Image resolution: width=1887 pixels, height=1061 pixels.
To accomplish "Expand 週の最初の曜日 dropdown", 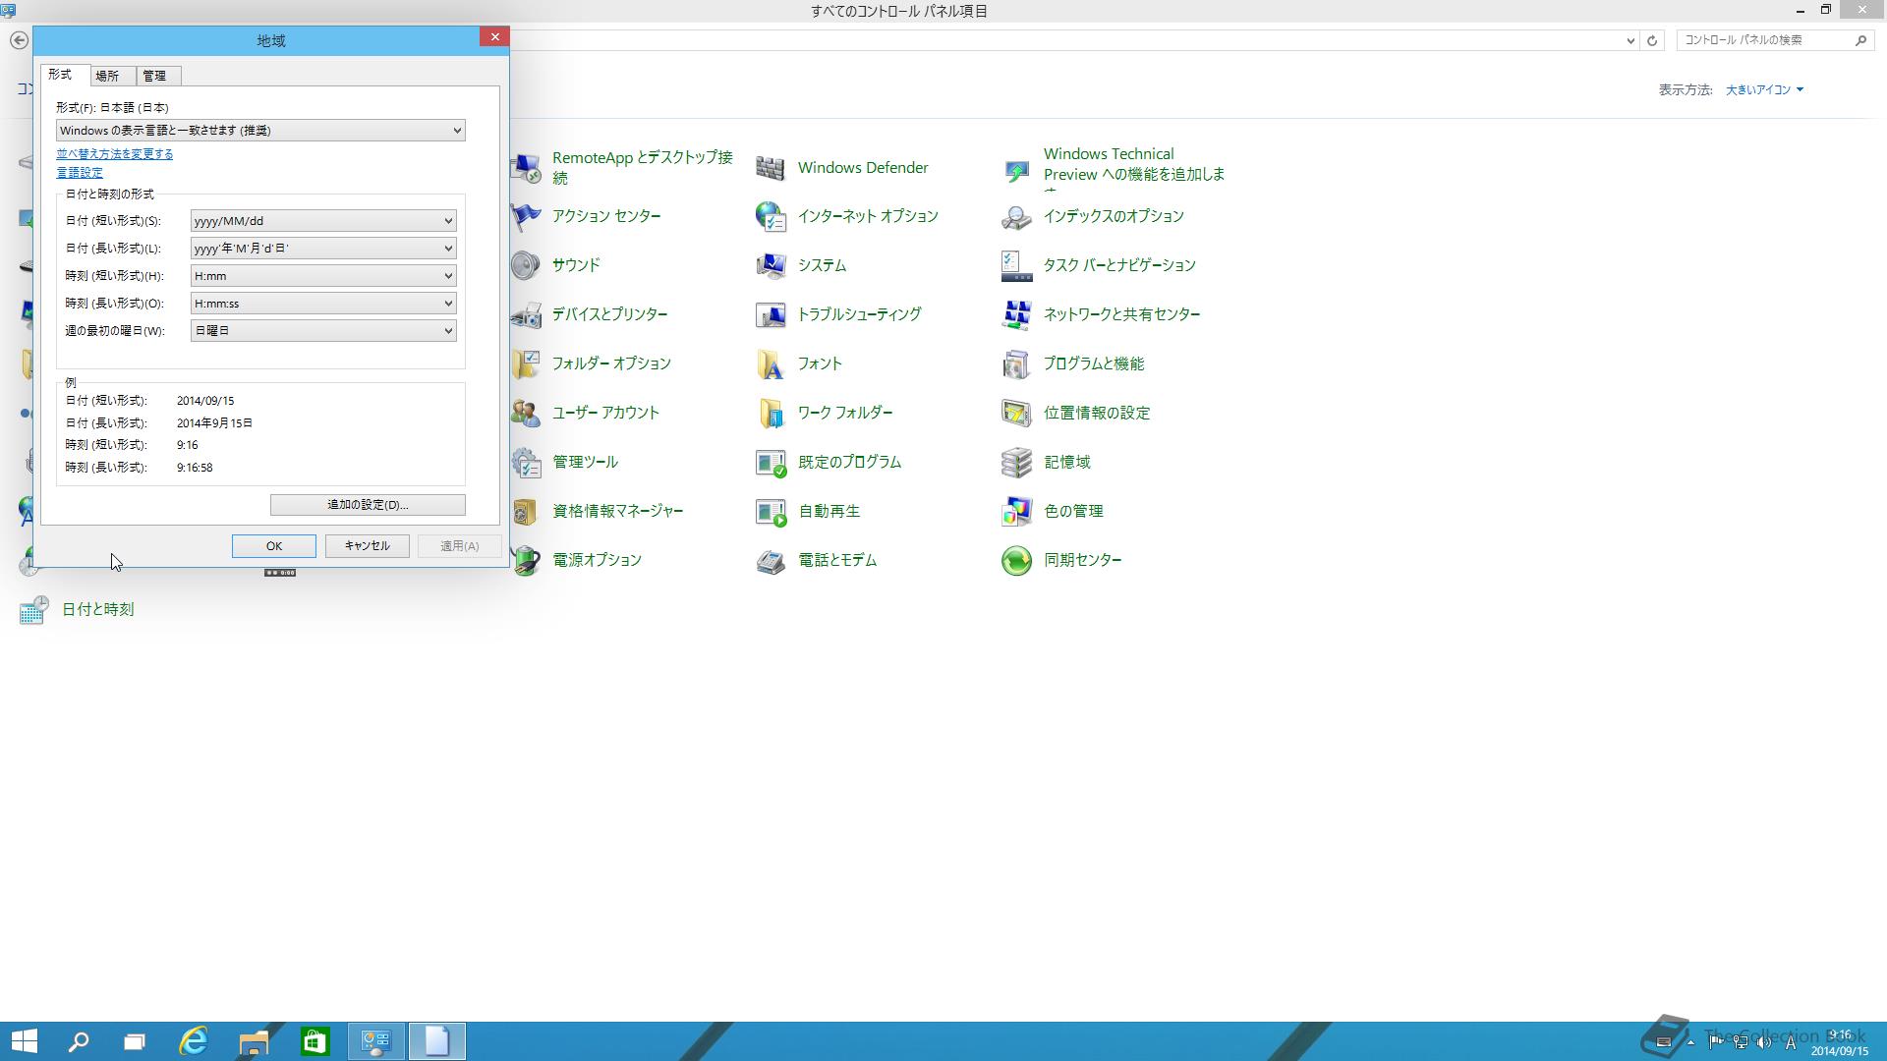I will tap(323, 331).
